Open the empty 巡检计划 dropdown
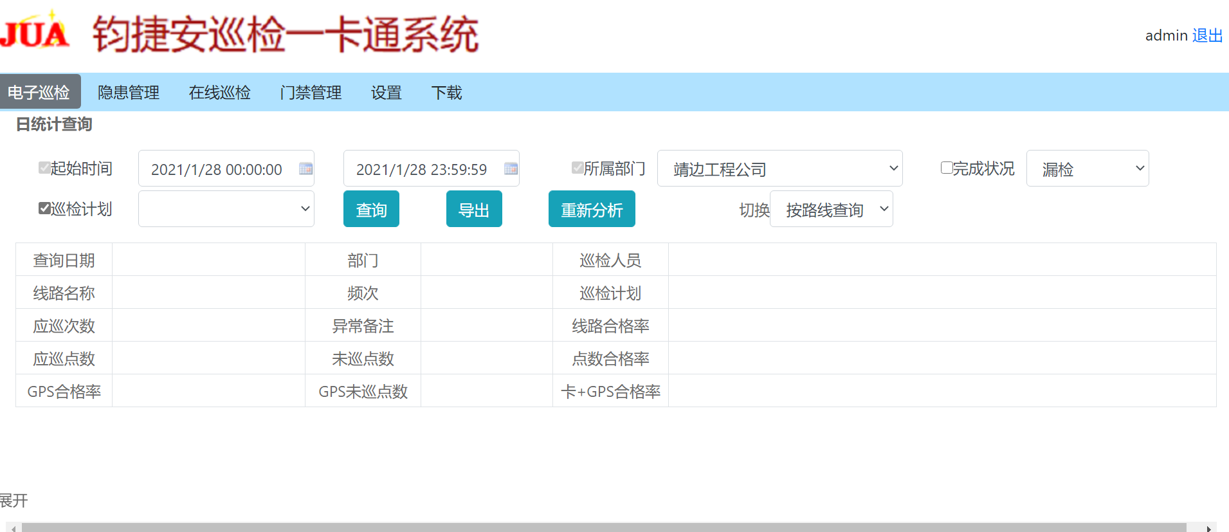 click(226, 209)
